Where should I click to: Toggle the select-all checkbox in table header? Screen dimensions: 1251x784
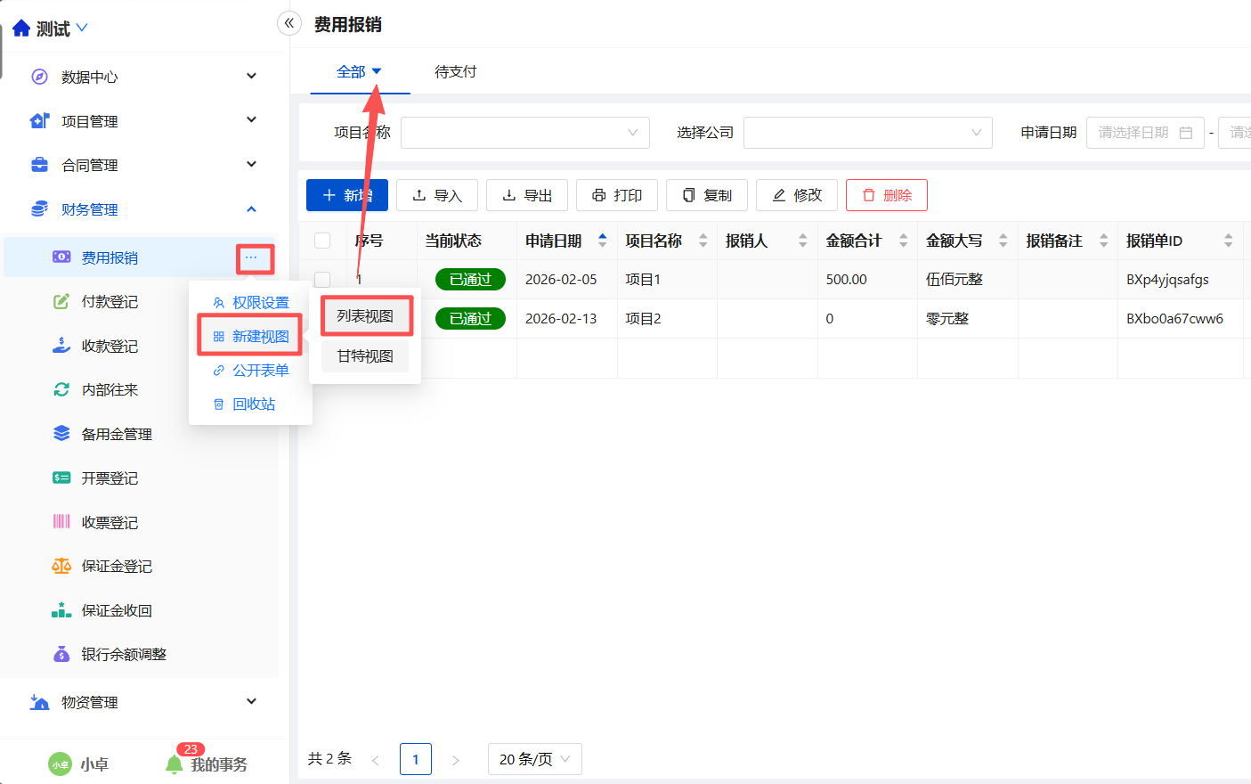point(322,241)
